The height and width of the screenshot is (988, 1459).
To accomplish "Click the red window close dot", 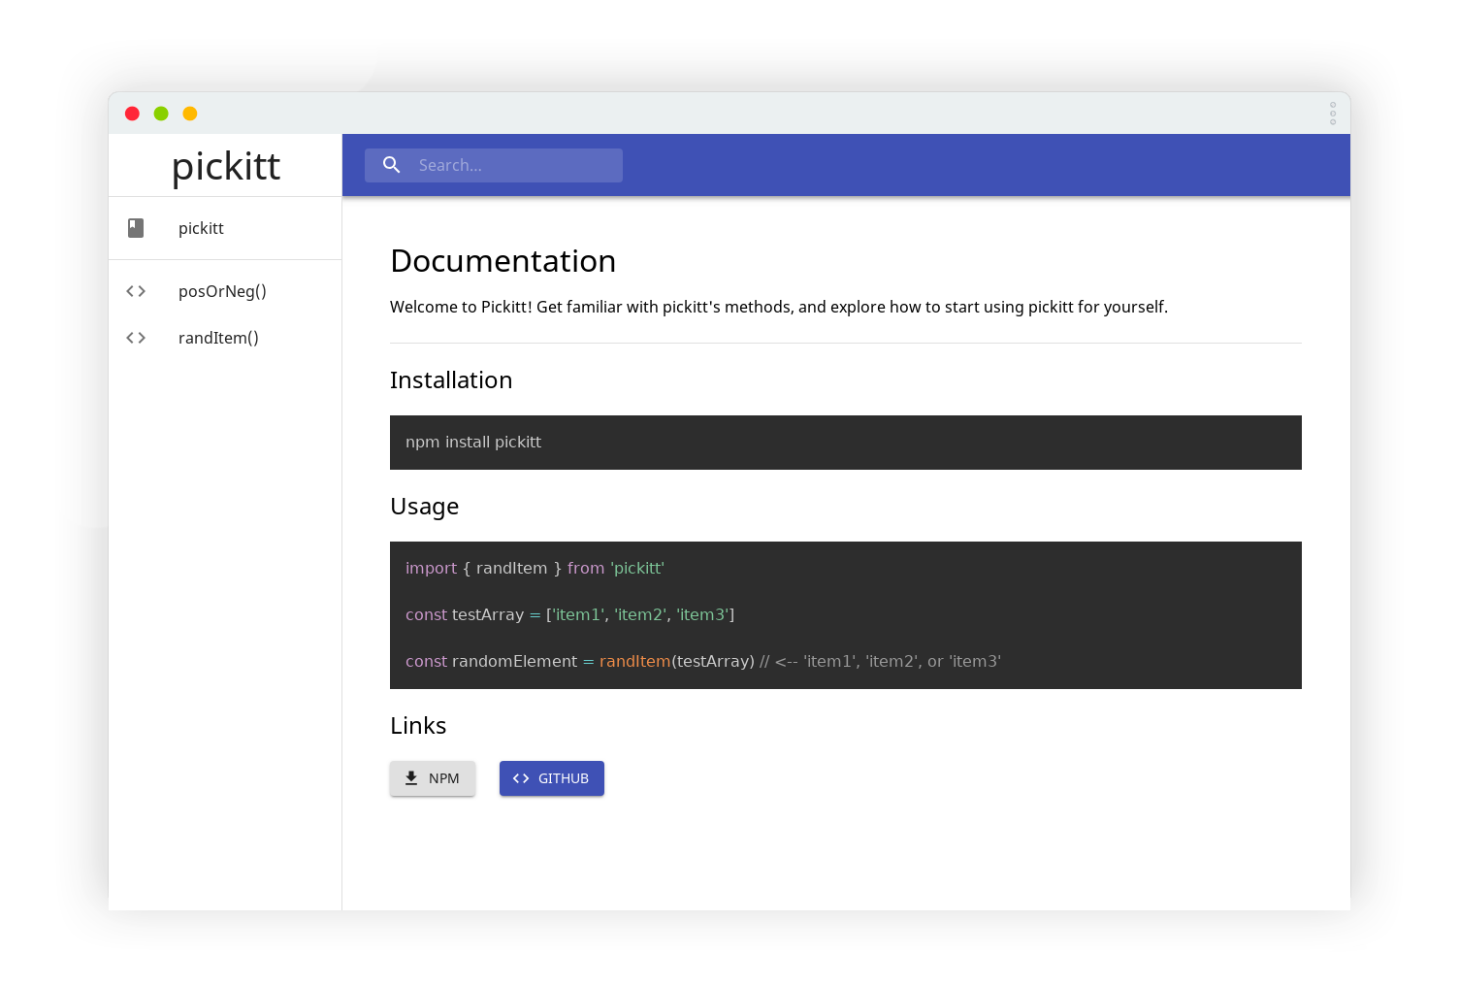I will pos(132,114).
